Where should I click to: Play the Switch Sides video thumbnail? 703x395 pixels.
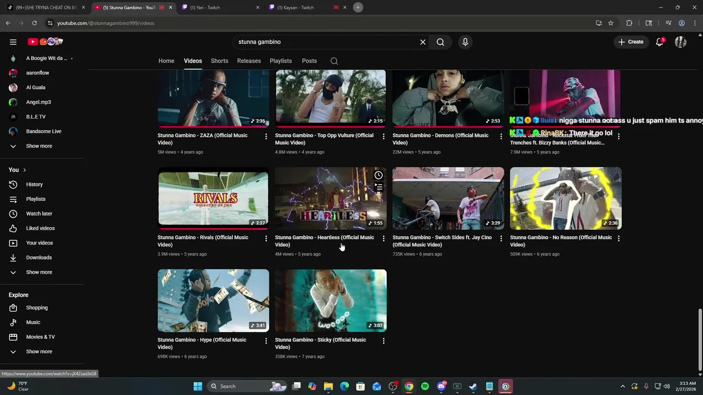[448, 198]
